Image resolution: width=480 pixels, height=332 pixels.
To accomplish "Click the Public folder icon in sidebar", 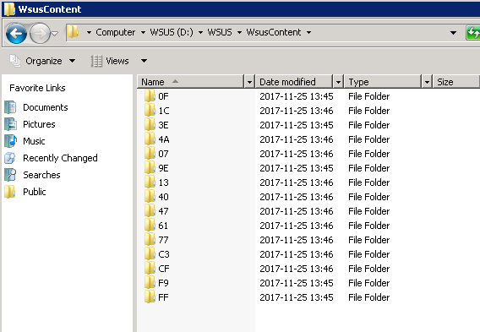I will 10,192.
